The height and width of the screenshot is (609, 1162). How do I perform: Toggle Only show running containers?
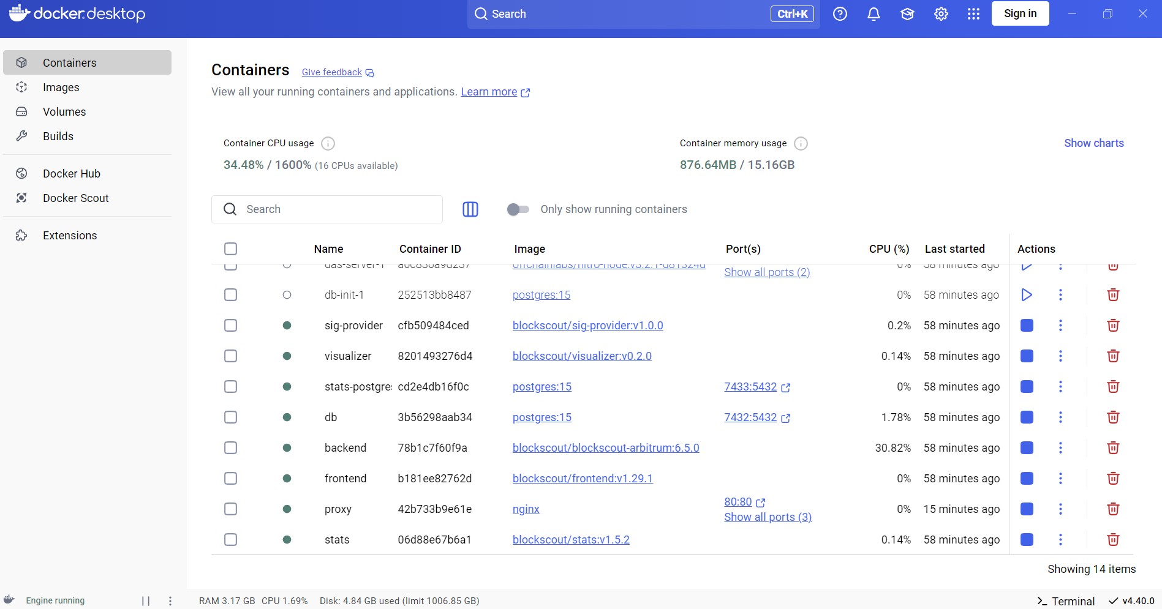(x=518, y=209)
